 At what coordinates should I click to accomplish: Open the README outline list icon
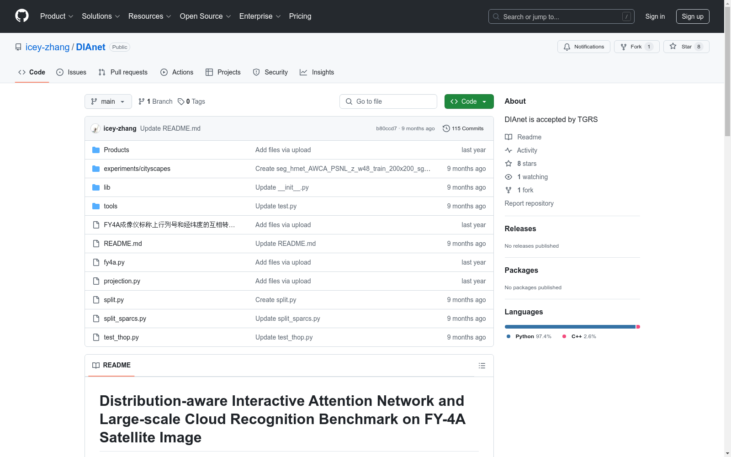point(482,366)
